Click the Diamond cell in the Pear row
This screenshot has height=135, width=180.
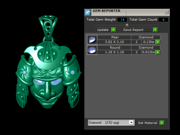coord(146,37)
